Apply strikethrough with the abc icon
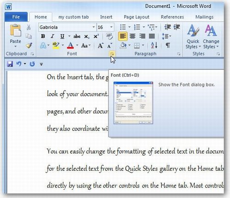Viewport: 230px width, 198px height. click(77, 36)
